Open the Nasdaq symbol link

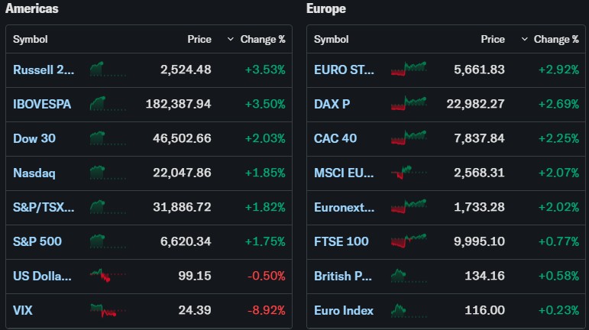tap(34, 173)
